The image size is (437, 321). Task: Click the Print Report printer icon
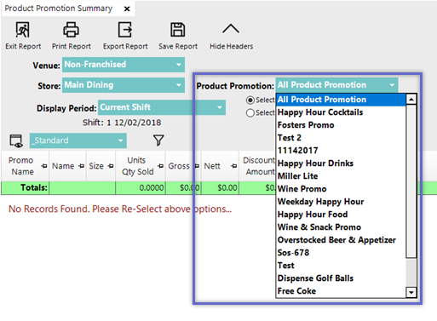pos(71,30)
